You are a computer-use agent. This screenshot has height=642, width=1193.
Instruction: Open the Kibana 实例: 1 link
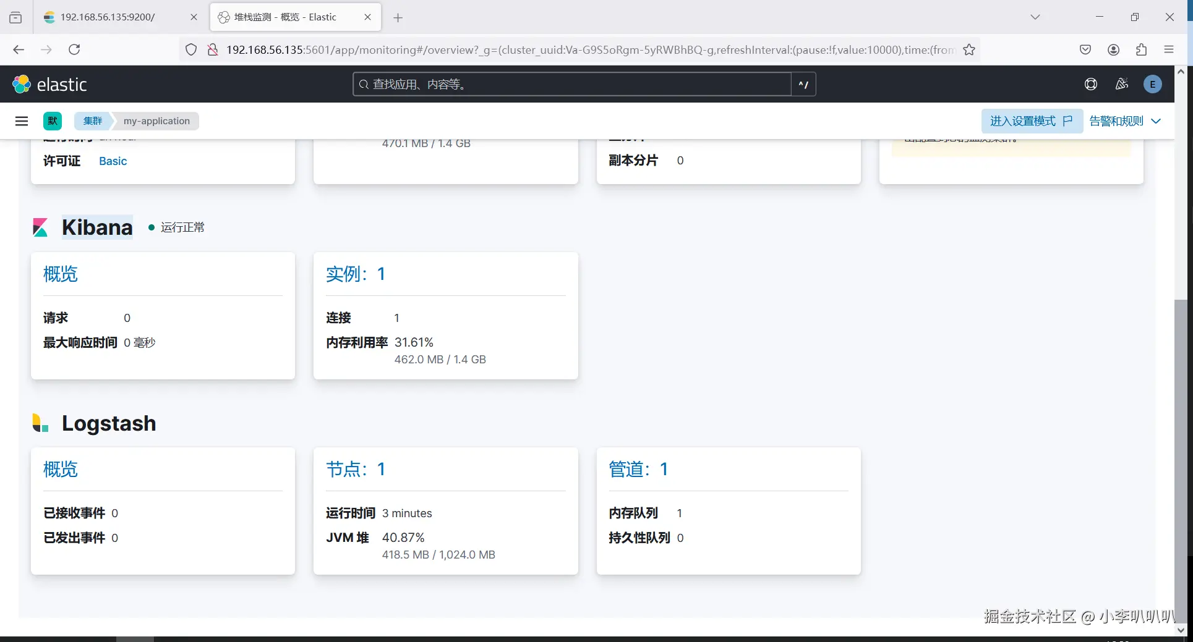(x=356, y=274)
